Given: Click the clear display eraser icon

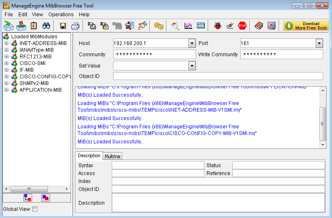Looking at the screenshot, I should [x=230, y=26].
